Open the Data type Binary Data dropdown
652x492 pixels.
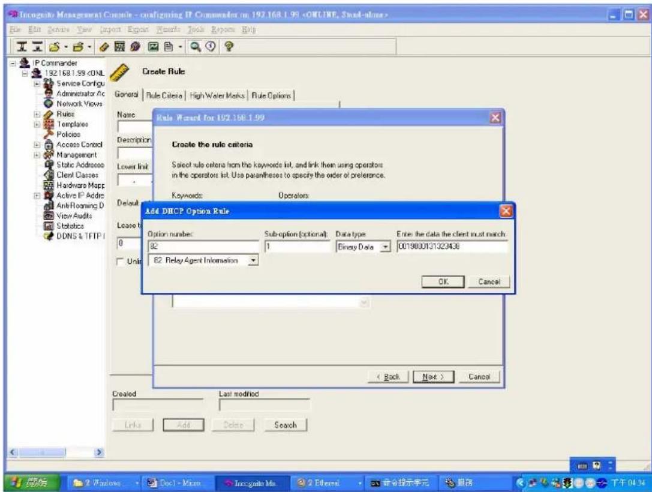pos(386,247)
